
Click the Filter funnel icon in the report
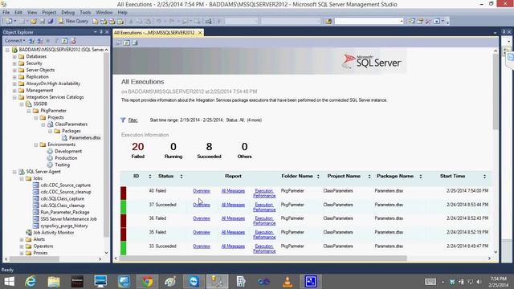(x=123, y=120)
